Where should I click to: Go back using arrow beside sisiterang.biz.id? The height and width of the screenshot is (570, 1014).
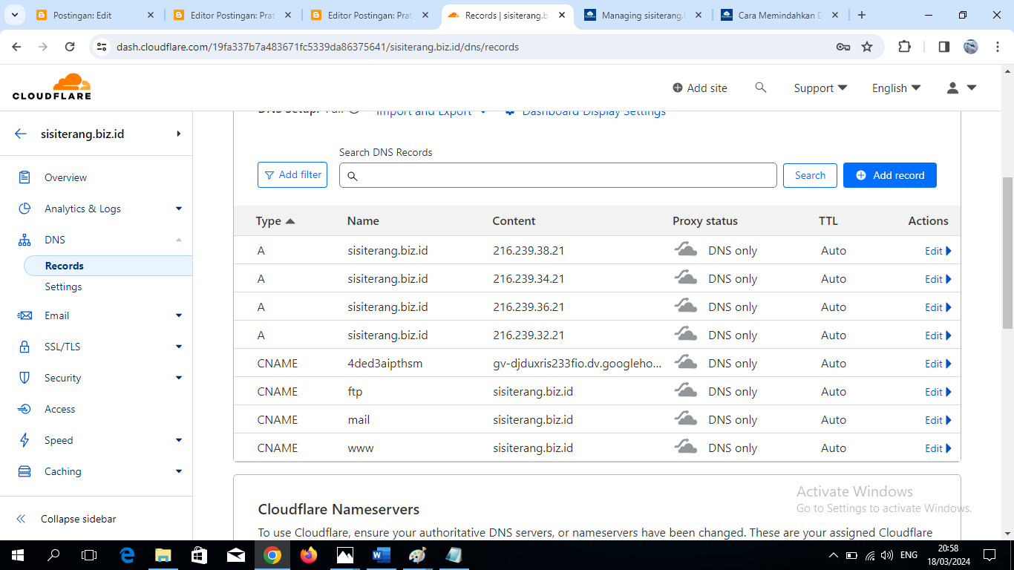click(x=21, y=134)
